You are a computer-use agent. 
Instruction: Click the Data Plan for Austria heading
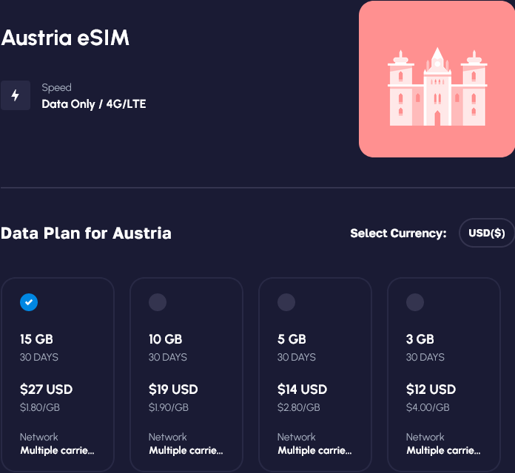click(x=87, y=234)
